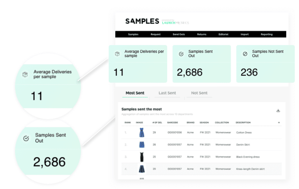Select Editorial in the top navigation
This screenshot has height=189, width=299.
(x=223, y=34)
